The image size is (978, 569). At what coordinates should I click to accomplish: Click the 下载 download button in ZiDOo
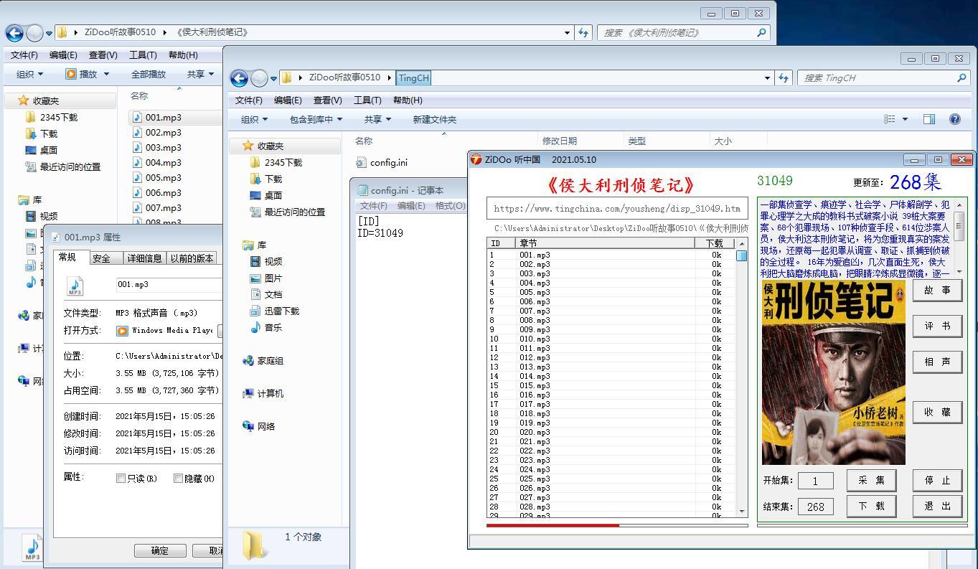coord(871,506)
